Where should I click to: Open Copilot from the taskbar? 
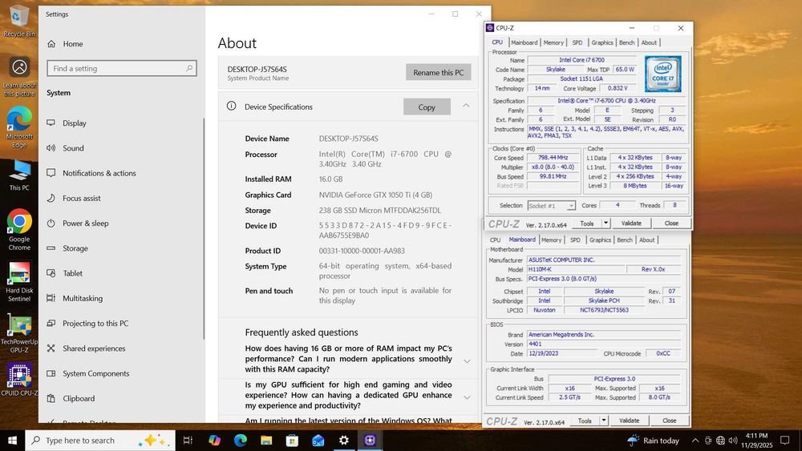214,441
